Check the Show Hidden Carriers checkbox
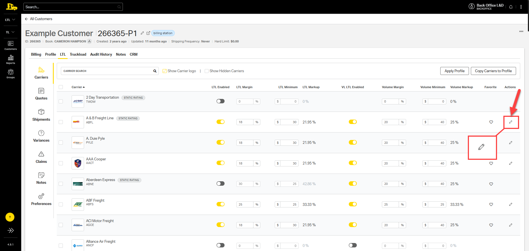529x251 pixels. click(207, 71)
